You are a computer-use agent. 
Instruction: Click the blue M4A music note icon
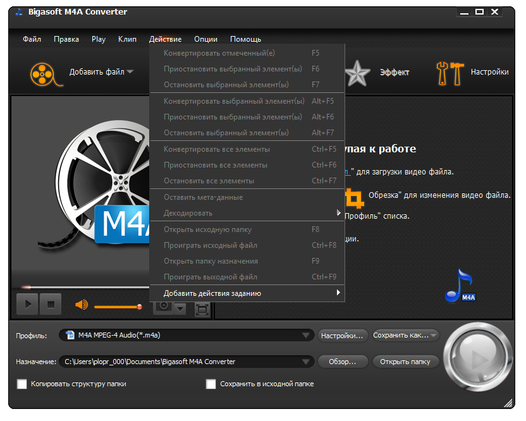pos(460,286)
